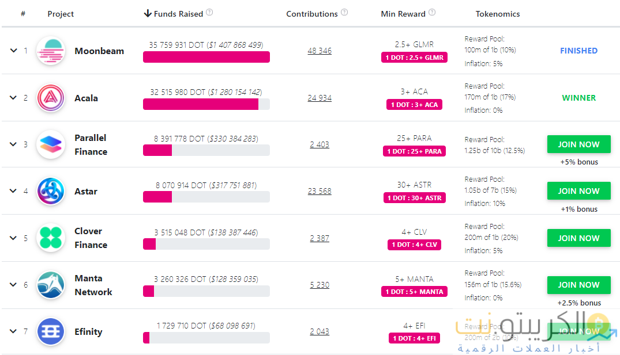Click the Efinity project logo icon

51,332
